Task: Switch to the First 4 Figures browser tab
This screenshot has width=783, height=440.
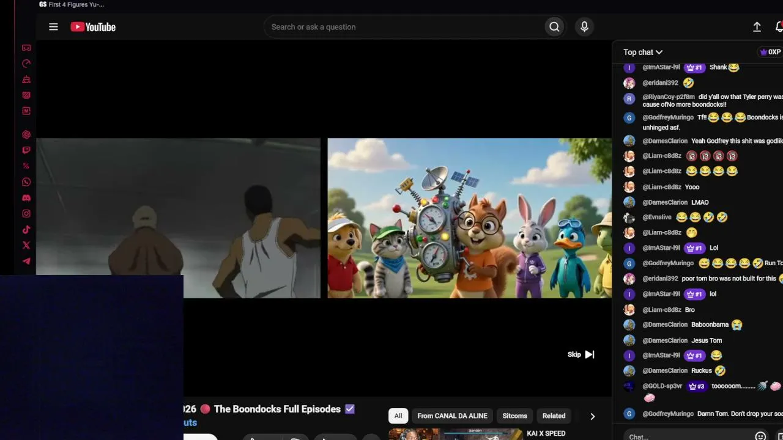Action: (x=72, y=4)
